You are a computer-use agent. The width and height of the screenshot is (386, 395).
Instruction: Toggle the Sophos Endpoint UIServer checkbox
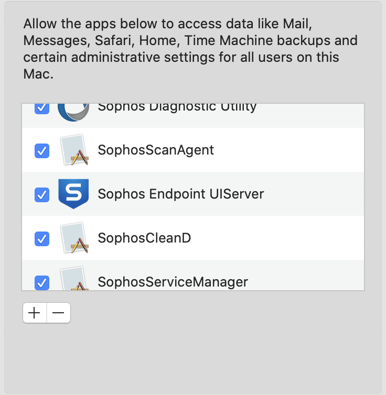pyautogui.click(x=42, y=195)
